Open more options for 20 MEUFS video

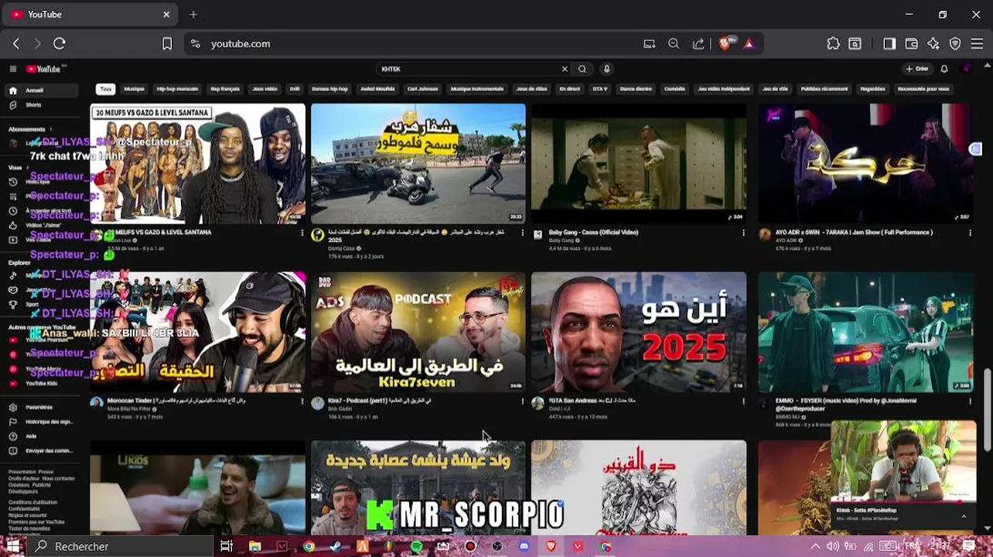click(302, 233)
